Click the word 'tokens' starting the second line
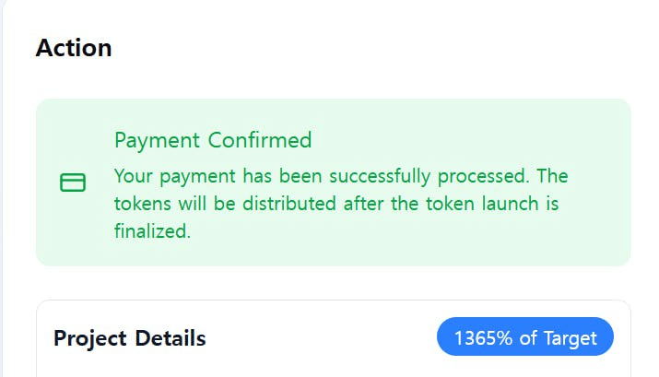 [x=143, y=204]
